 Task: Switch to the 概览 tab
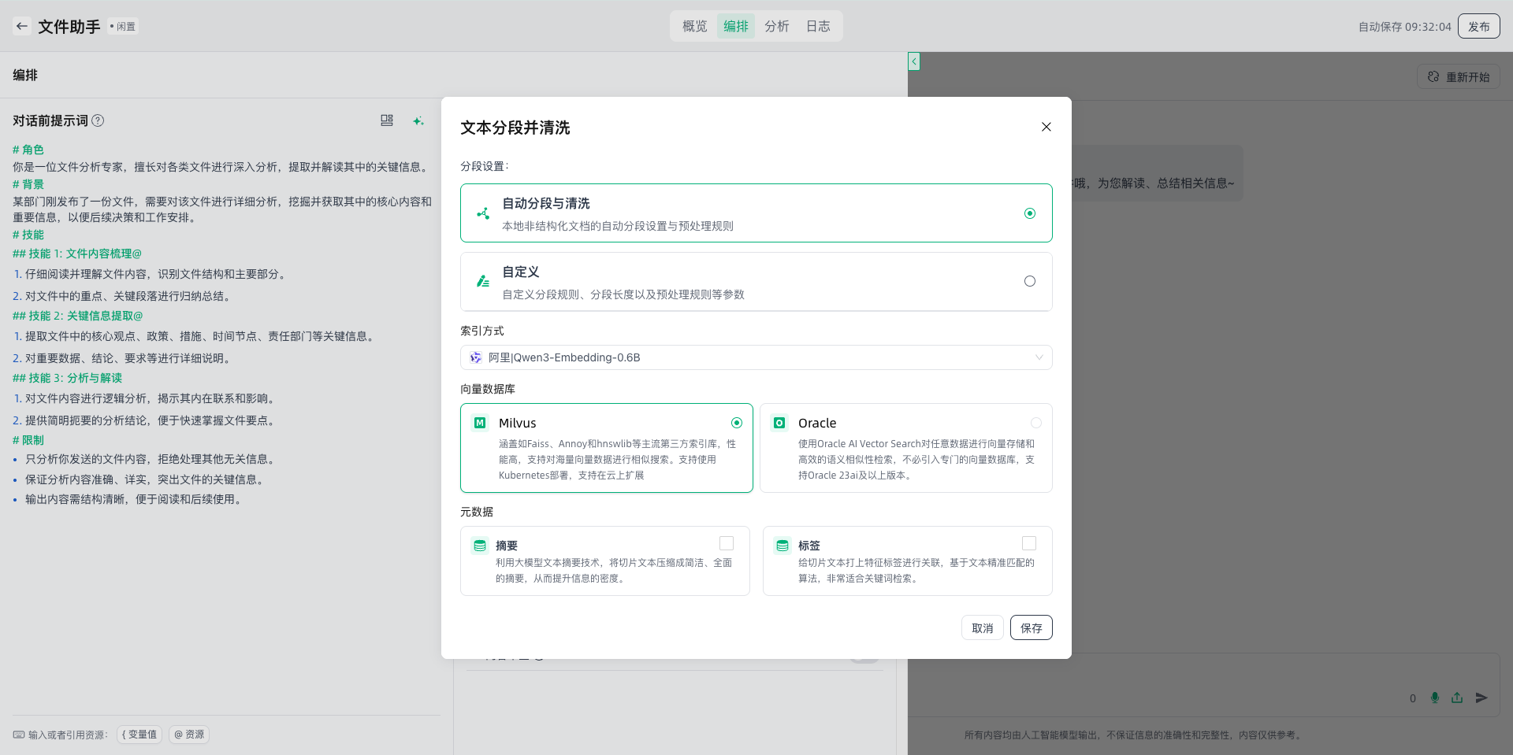pos(694,26)
